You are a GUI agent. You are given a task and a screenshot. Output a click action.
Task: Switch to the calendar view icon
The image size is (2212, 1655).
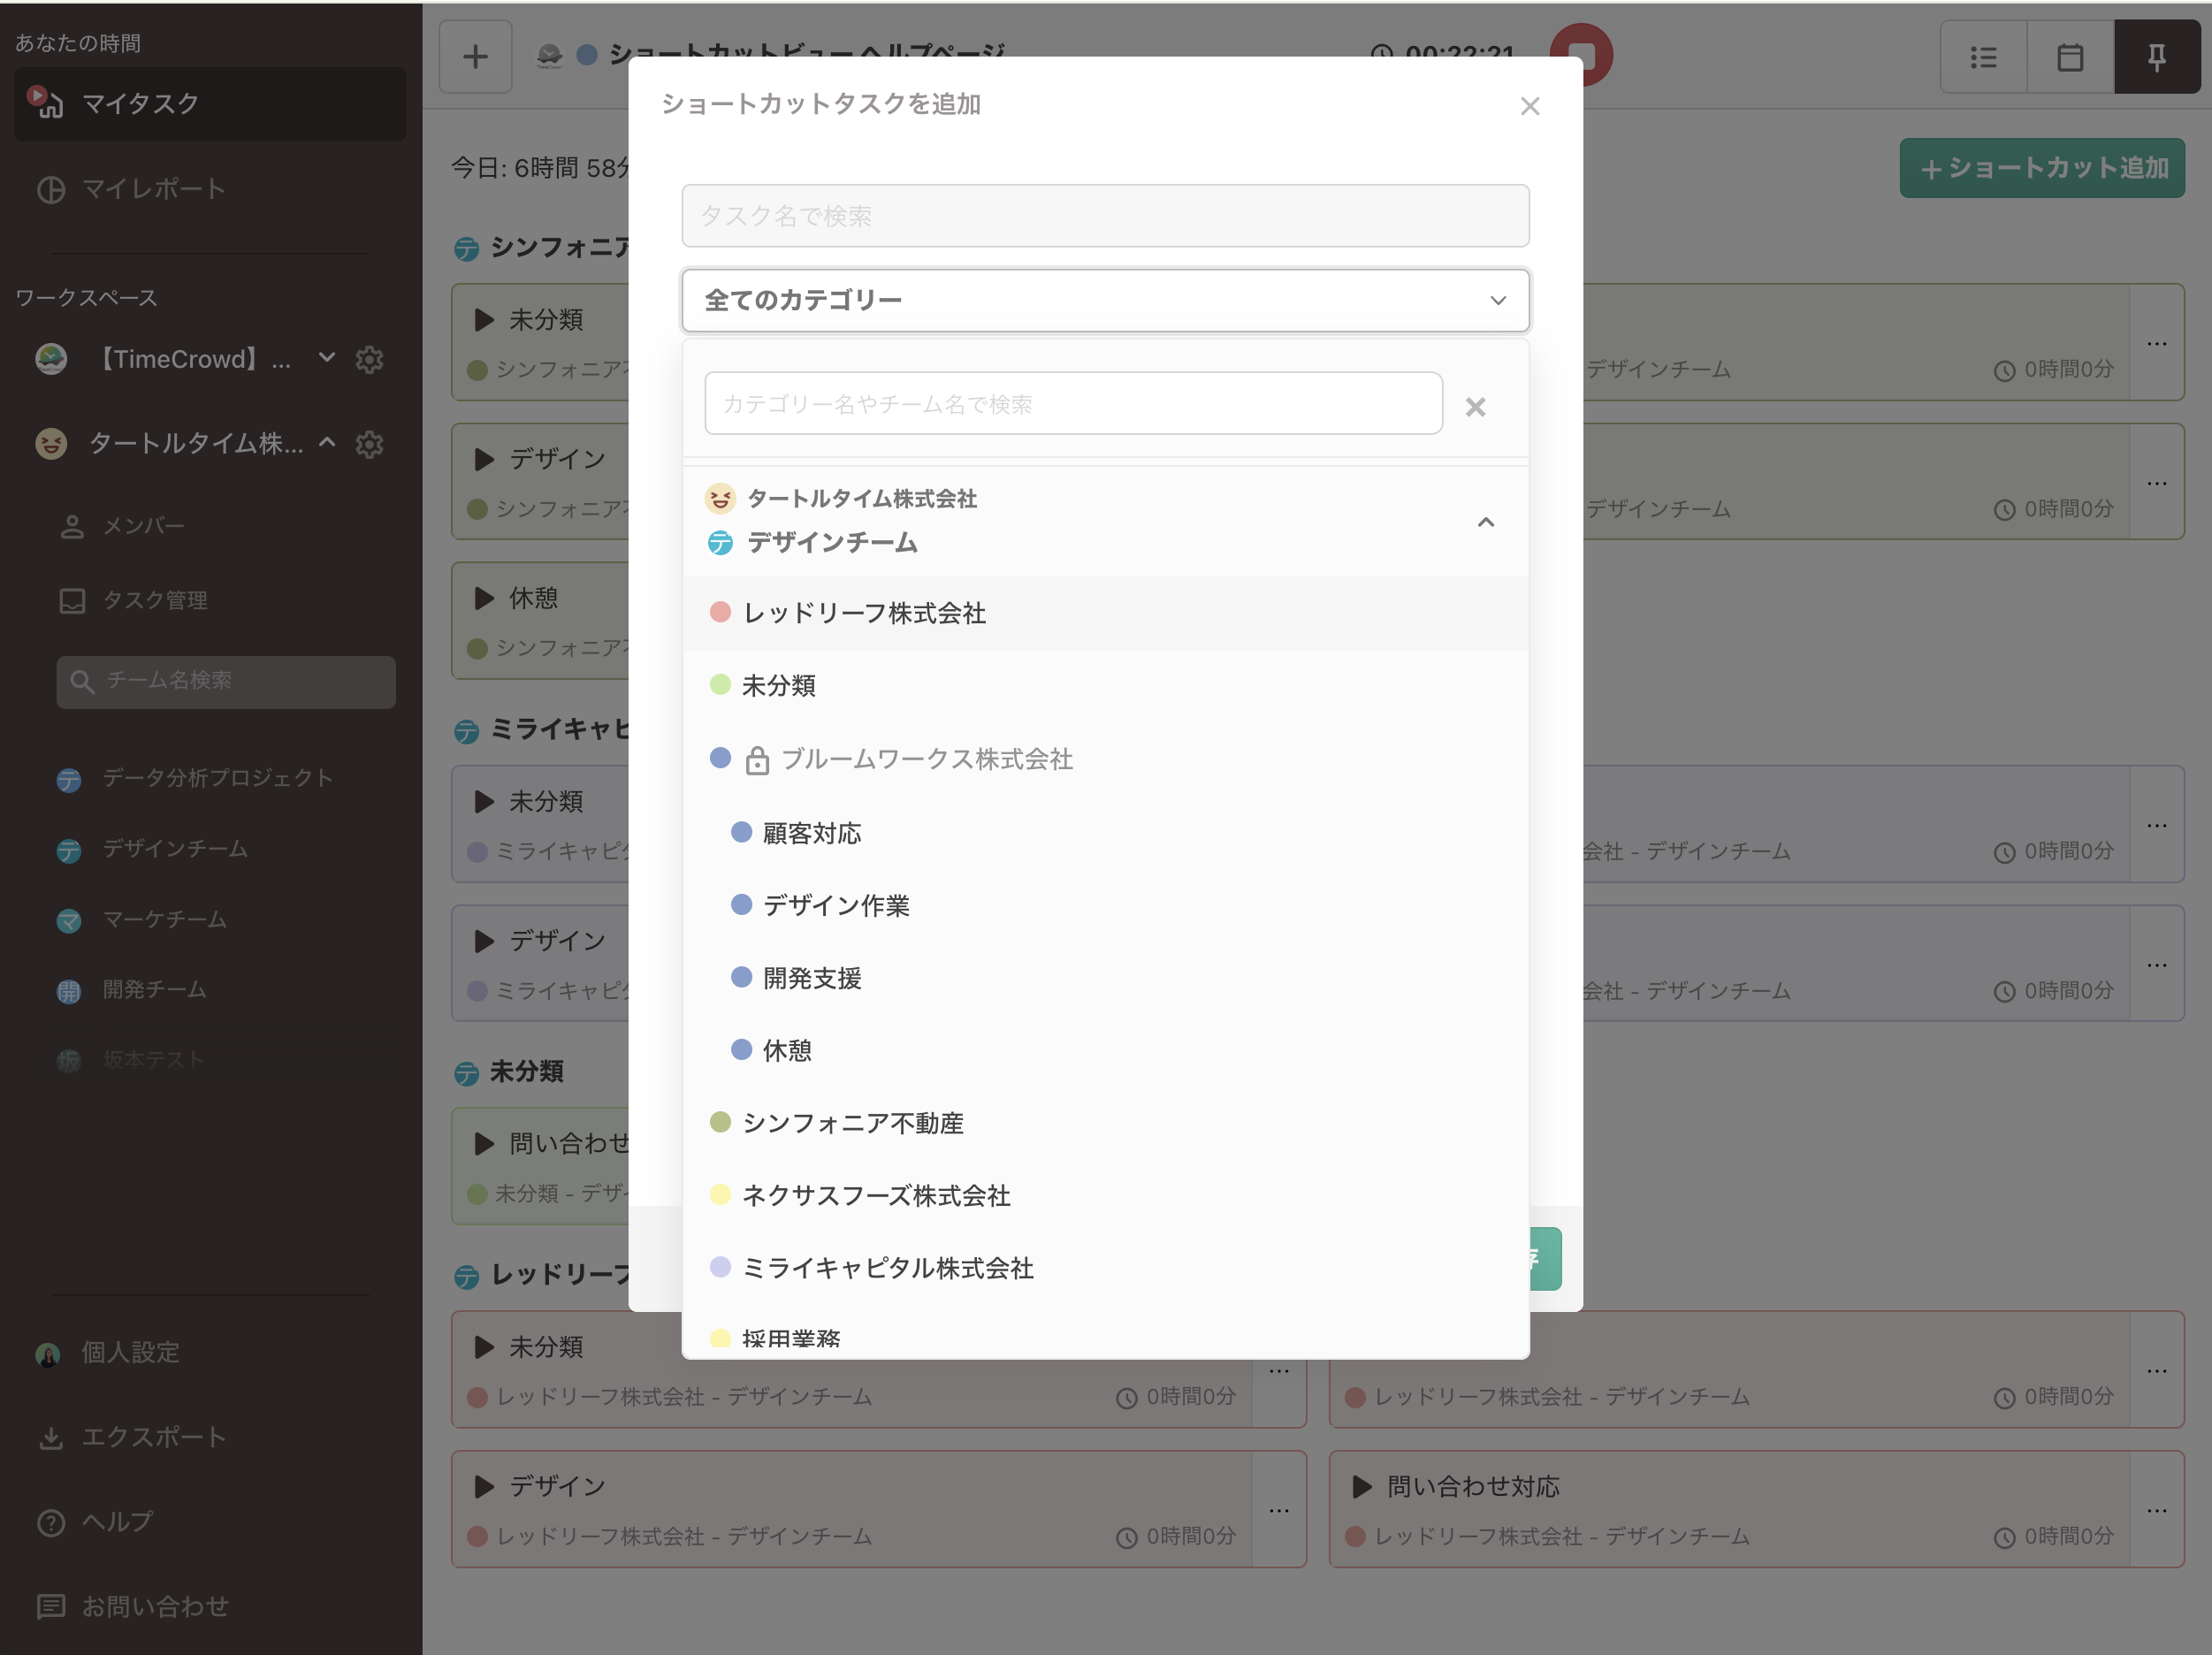point(2069,57)
